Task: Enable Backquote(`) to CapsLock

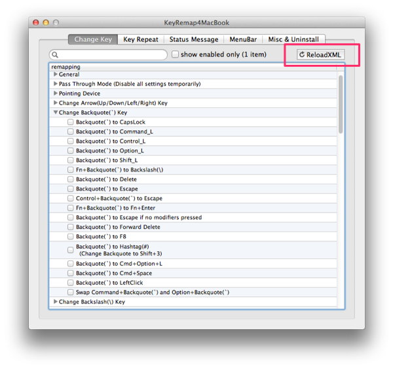Action: point(71,122)
